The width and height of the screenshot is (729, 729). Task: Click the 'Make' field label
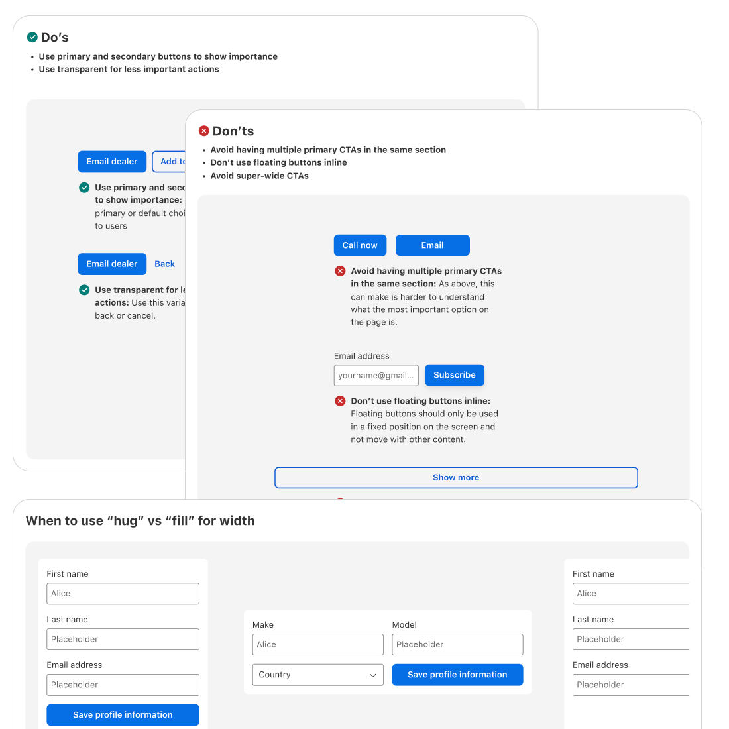pyautogui.click(x=263, y=625)
